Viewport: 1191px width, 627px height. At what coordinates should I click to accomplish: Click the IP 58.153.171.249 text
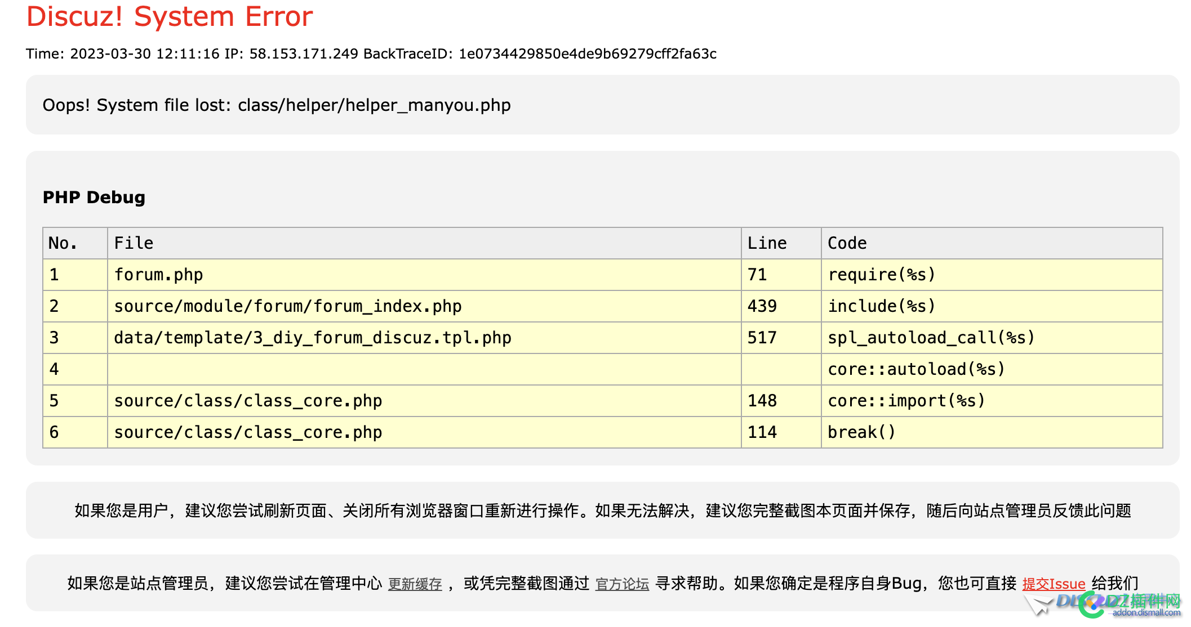click(291, 54)
